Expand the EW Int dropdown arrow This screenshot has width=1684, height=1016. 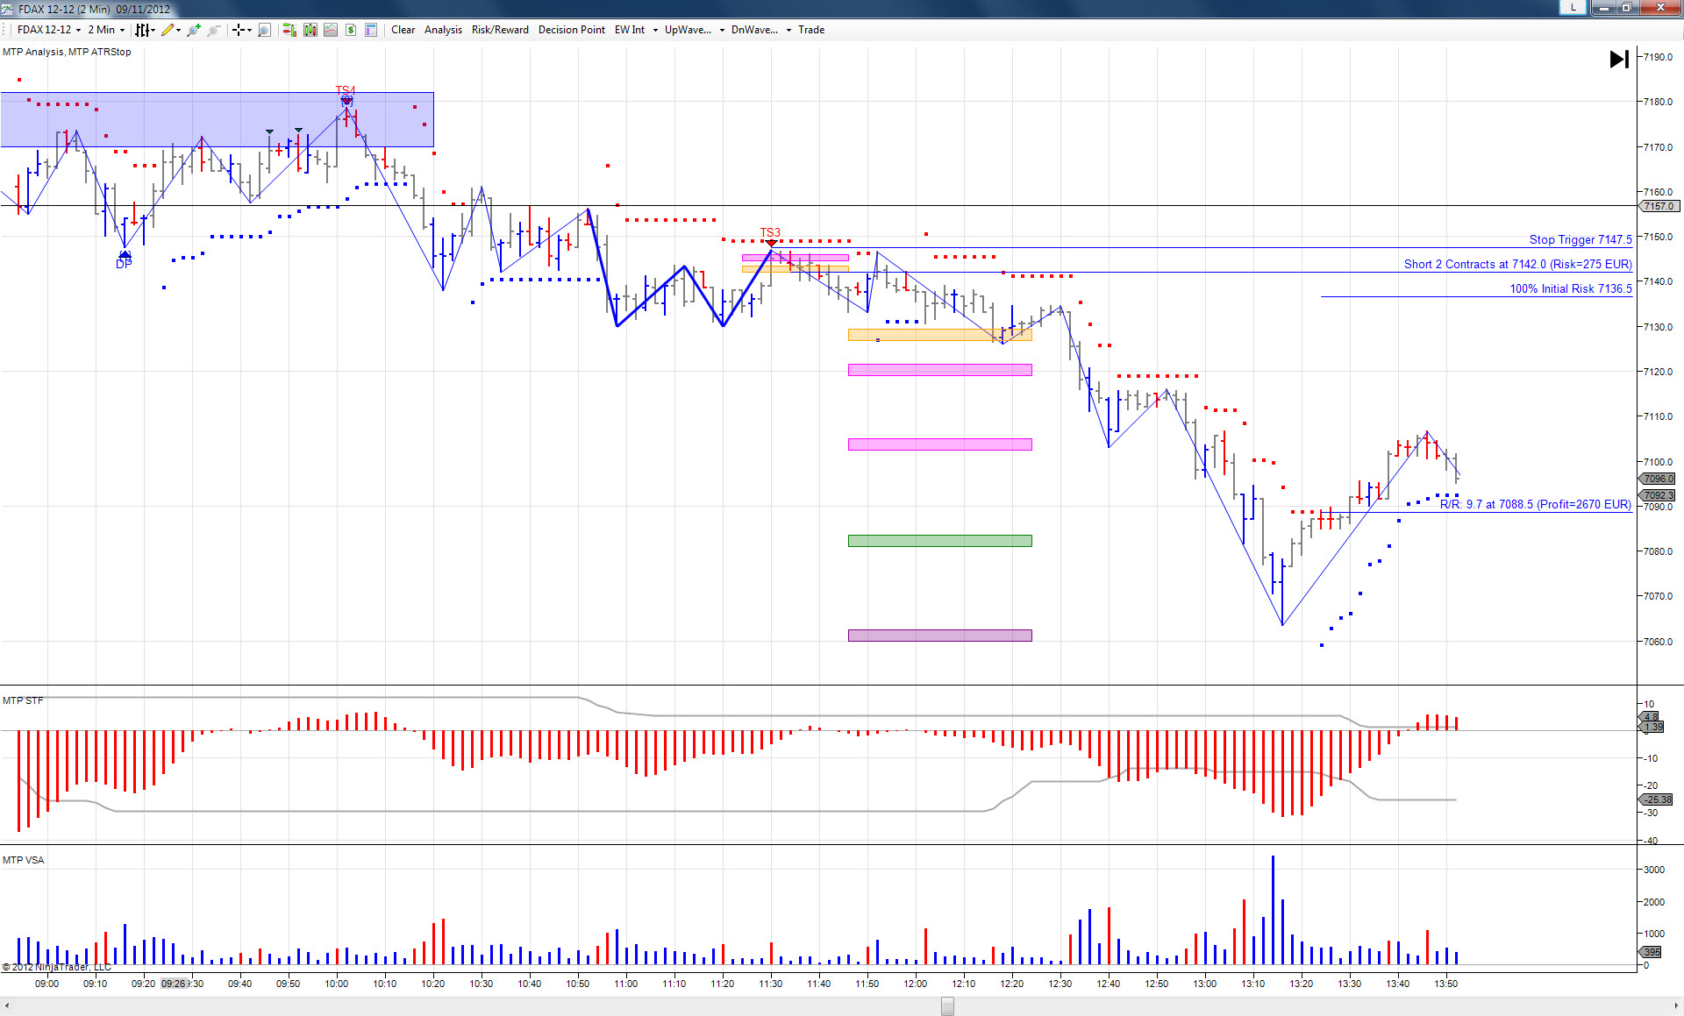tap(655, 30)
